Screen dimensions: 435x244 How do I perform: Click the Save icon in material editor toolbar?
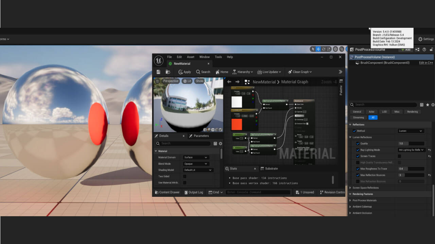pyautogui.click(x=158, y=72)
